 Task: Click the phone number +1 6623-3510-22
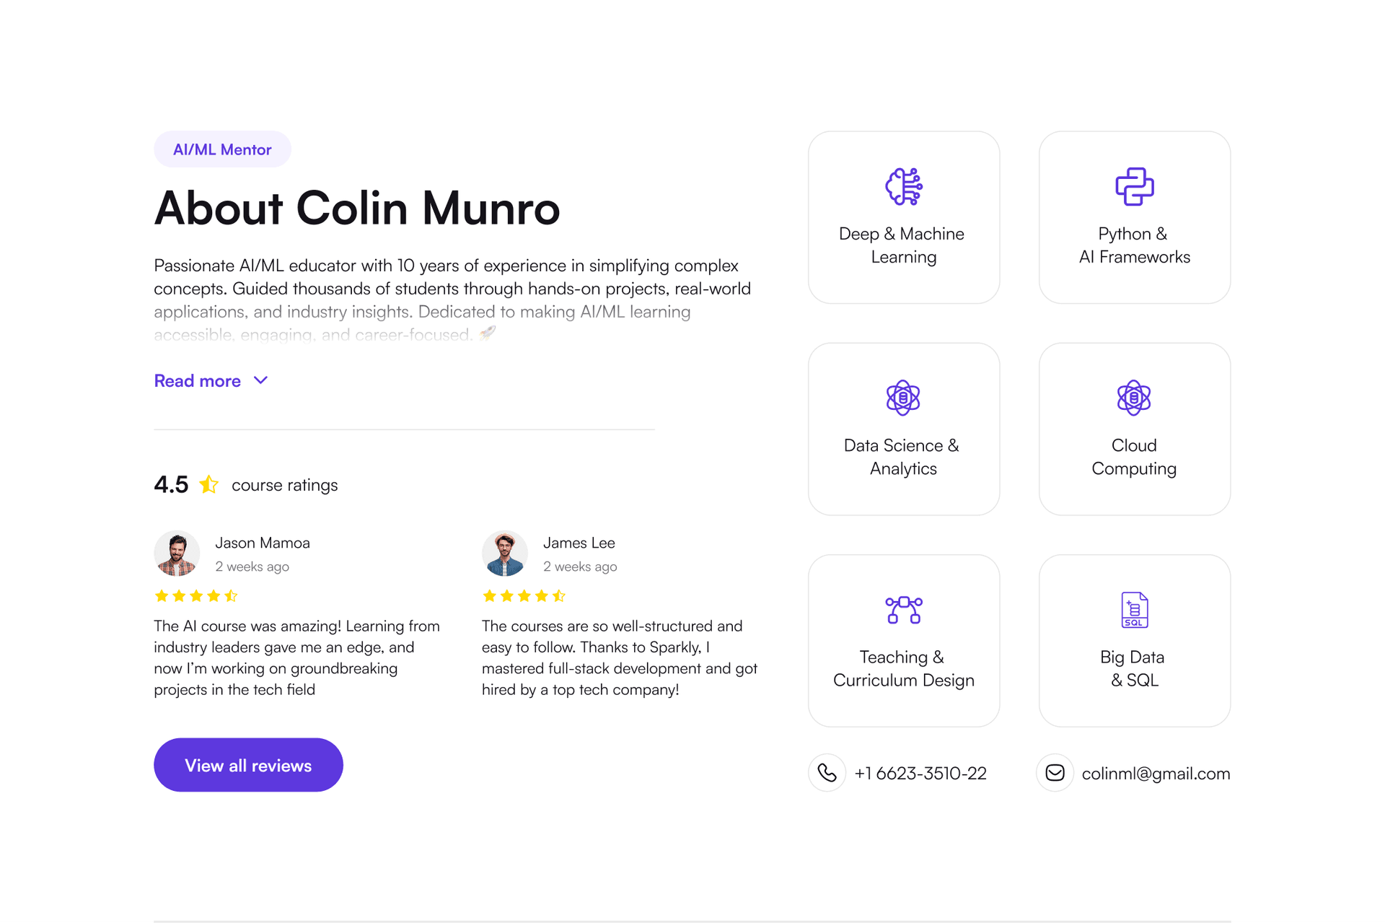(920, 774)
